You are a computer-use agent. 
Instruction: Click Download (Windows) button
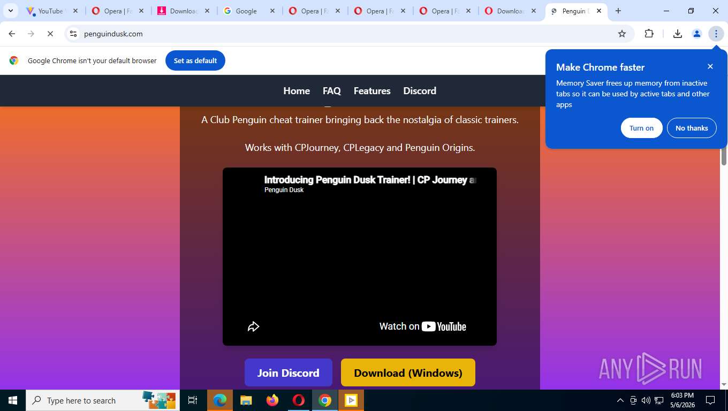pyautogui.click(x=408, y=373)
